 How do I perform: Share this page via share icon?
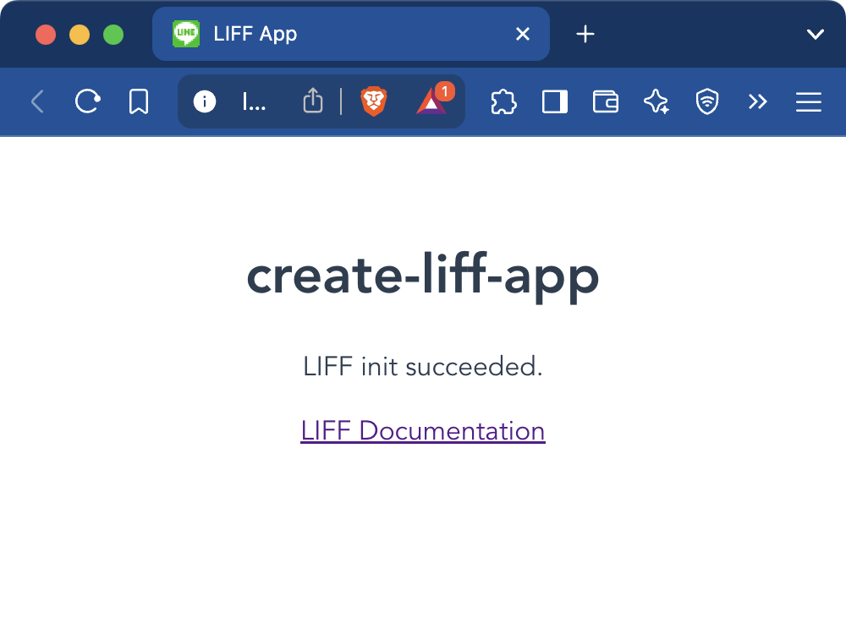(x=313, y=101)
